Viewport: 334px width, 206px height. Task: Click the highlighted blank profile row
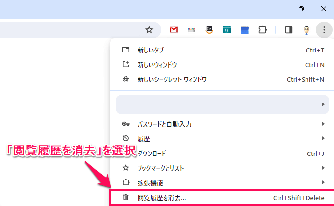[x=222, y=104]
